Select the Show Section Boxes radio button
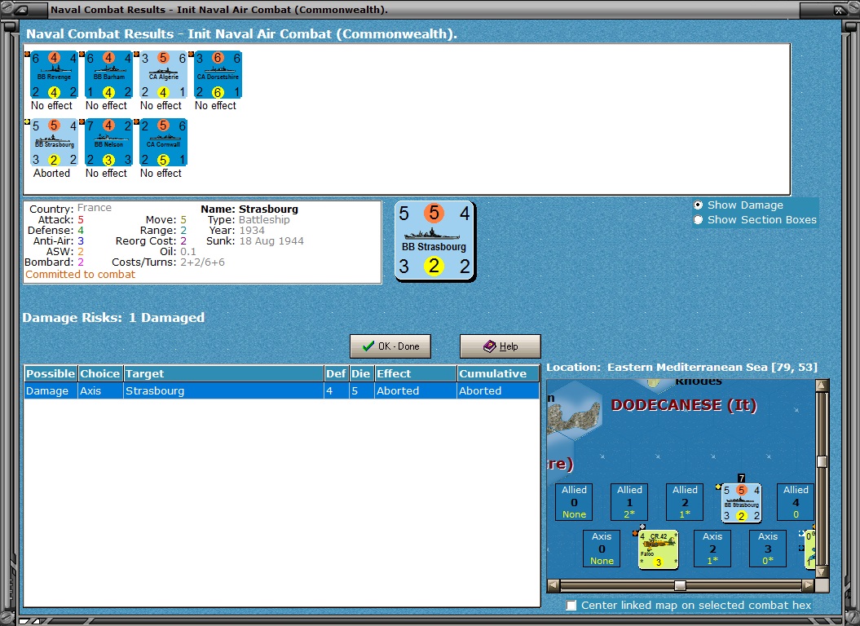The height and width of the screenshot is (626, 860). tap(699, 220)
